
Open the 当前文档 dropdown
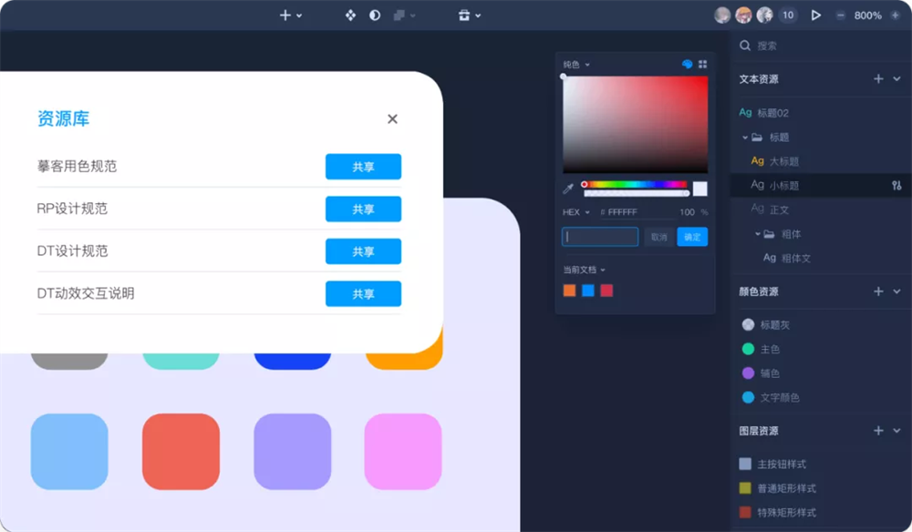(584, 270)
